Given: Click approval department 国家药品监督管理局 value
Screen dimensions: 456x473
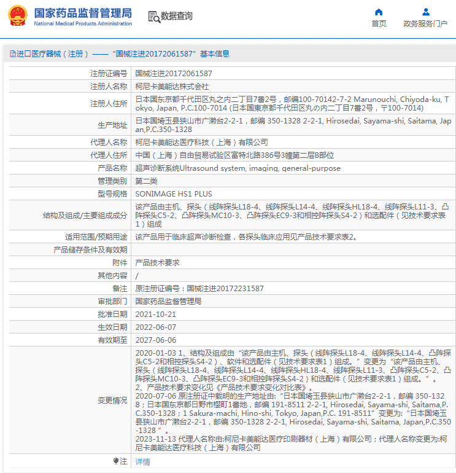Looking at the screenshot, I should 168,302.
